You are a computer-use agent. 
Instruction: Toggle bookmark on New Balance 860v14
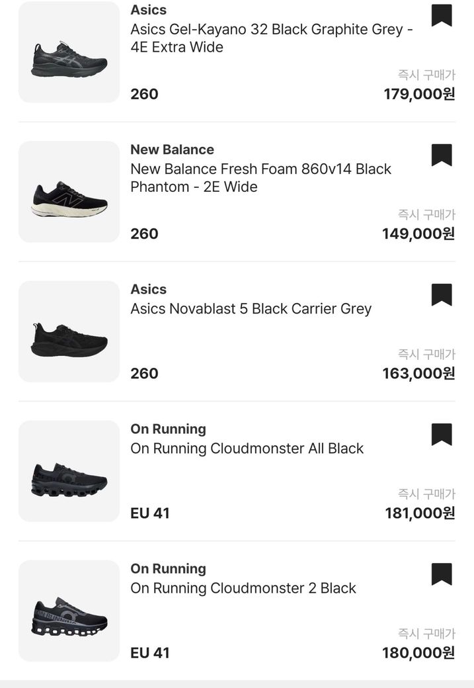point(442,155)
